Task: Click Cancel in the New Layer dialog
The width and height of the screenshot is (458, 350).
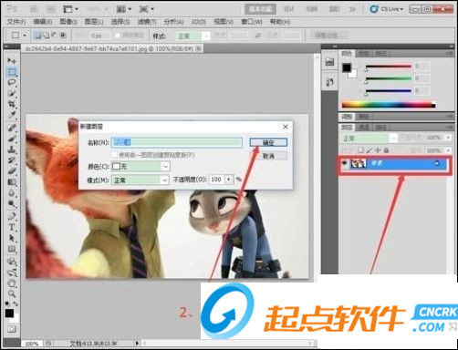Action: click(x=268, y=156)
